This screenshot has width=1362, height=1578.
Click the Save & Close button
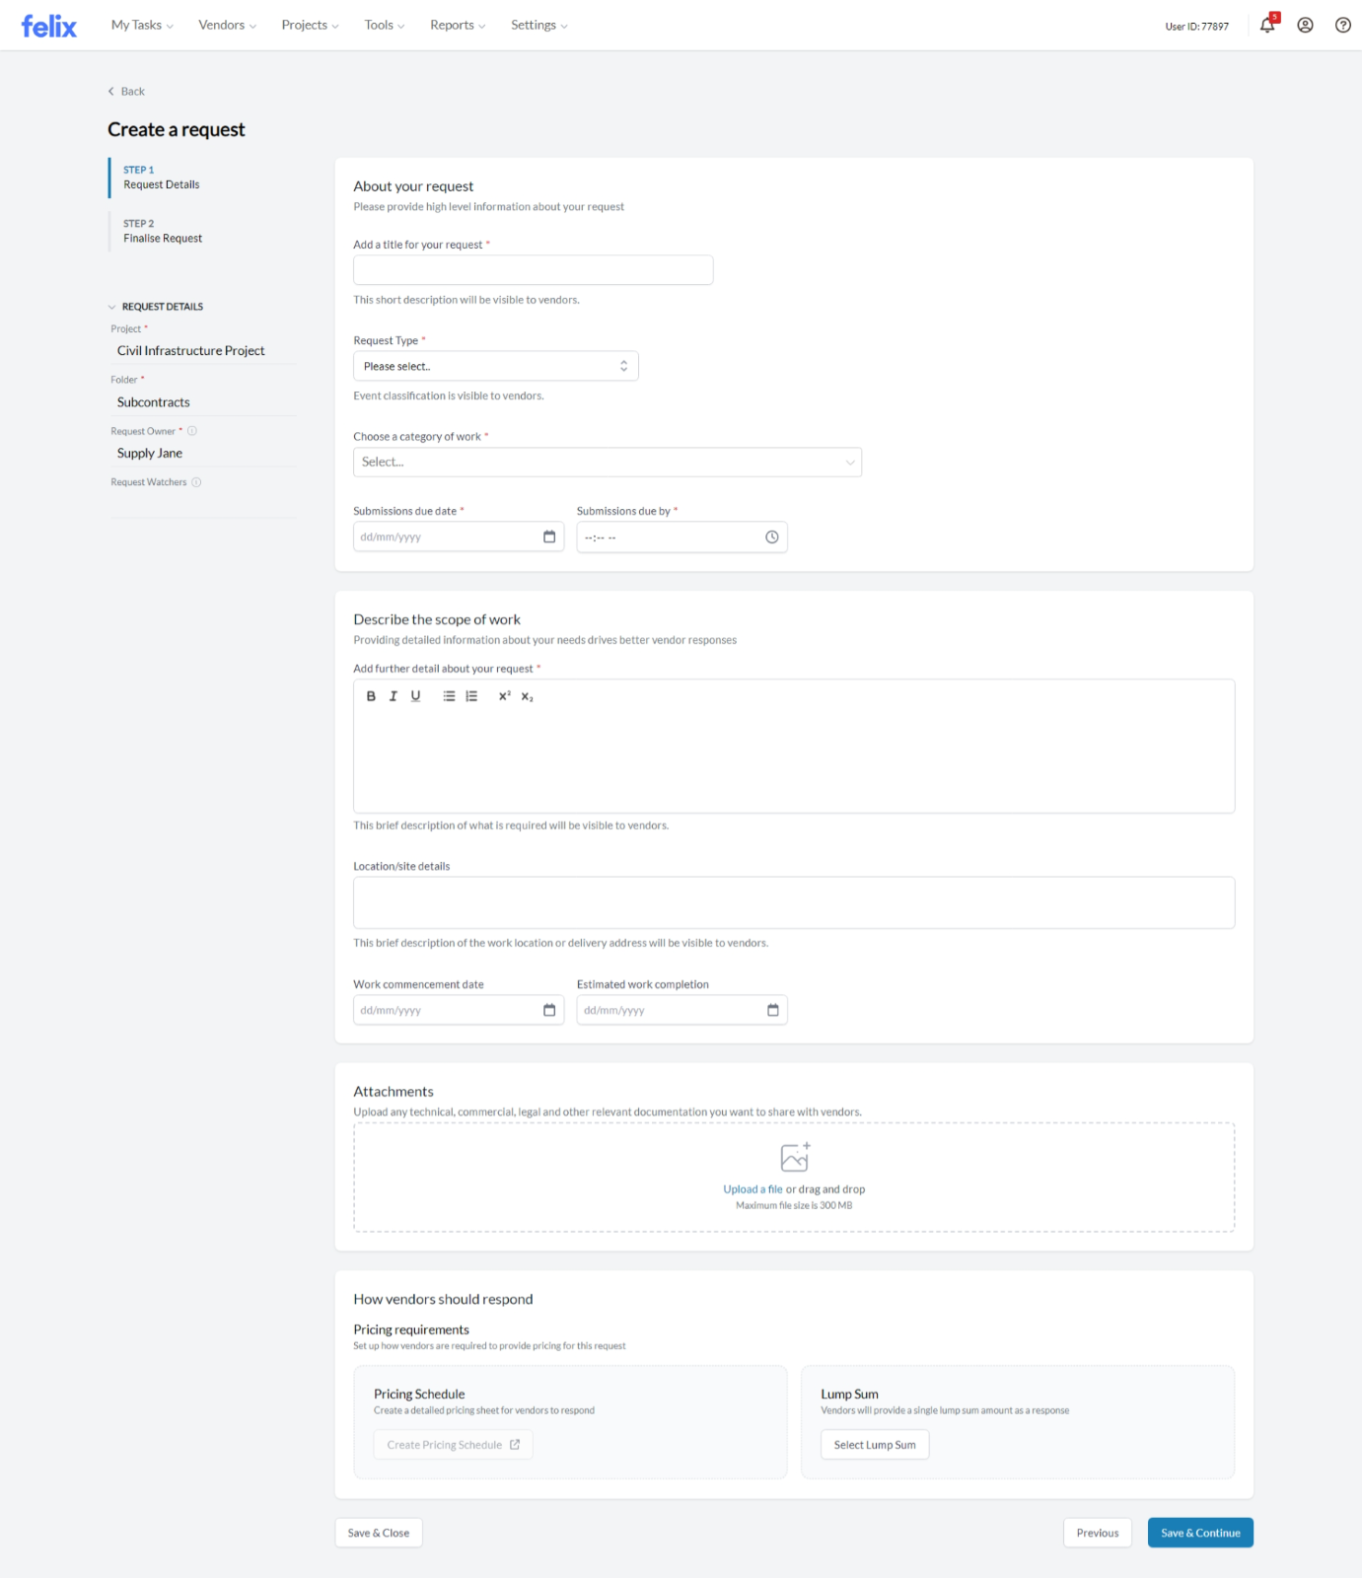[x=379, y=1533]
